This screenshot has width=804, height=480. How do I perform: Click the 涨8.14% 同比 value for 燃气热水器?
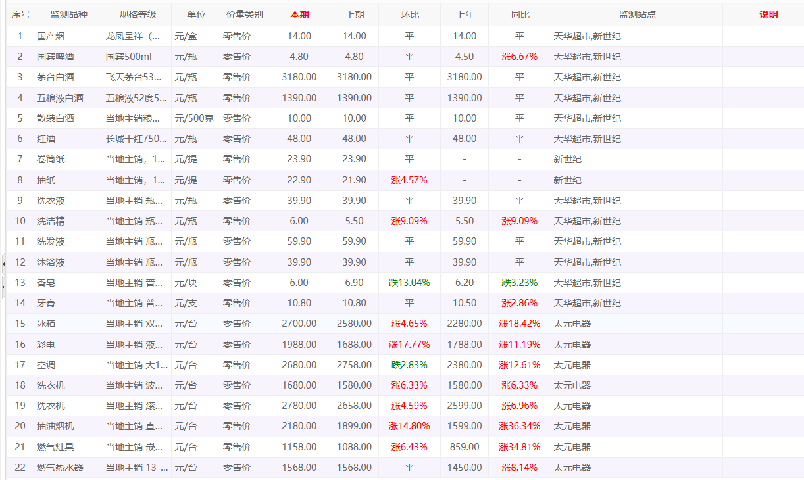click(x=520, y=468)
